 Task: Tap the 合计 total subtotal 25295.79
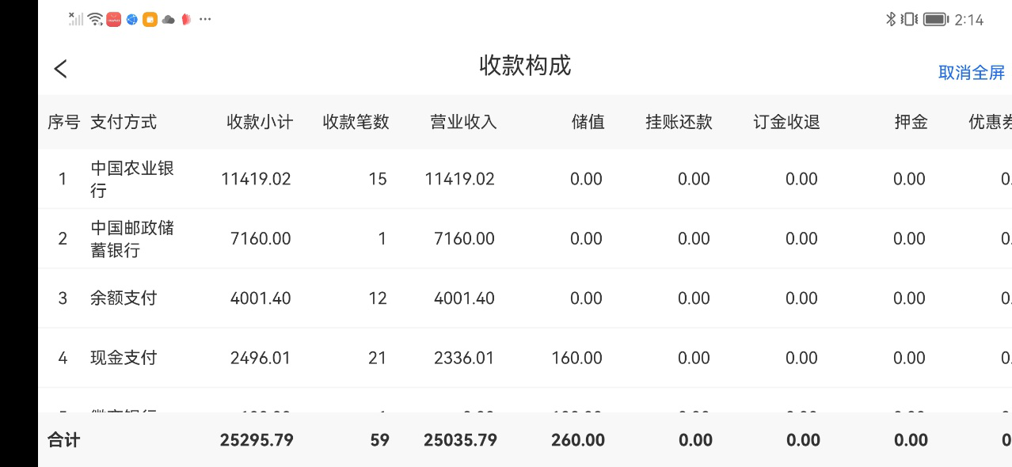[x=257, y=440]
